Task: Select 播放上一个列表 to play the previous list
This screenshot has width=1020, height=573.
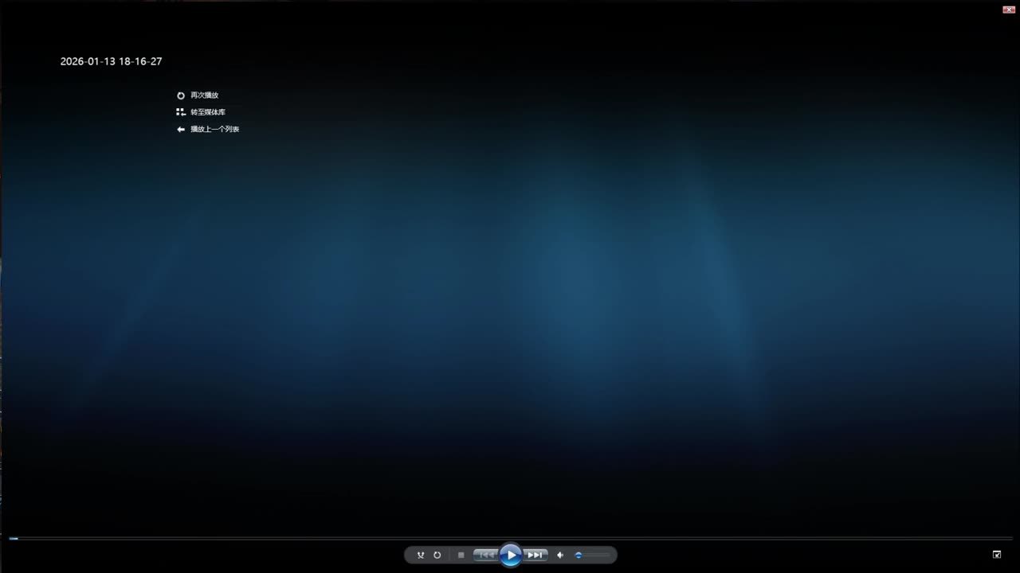Action: point(215,129)
